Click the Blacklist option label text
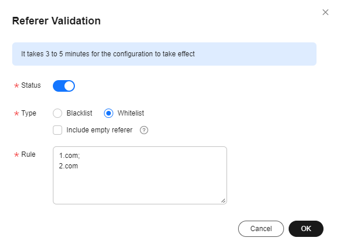 (80, 113)
